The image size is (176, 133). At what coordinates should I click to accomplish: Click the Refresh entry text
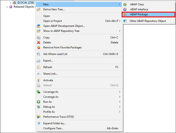click(48, 67)
